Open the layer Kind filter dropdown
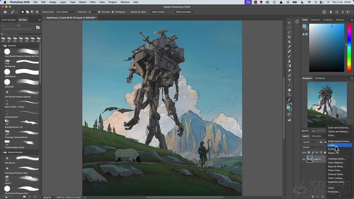 (310, 142)
